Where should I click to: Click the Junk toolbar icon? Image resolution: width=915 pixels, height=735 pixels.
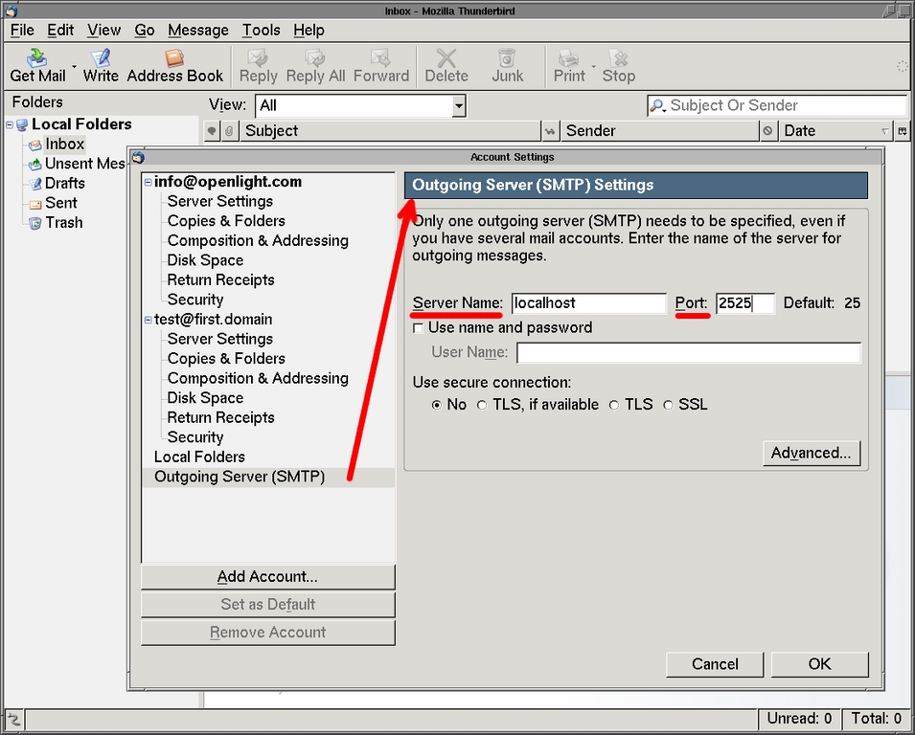[508, 59]
